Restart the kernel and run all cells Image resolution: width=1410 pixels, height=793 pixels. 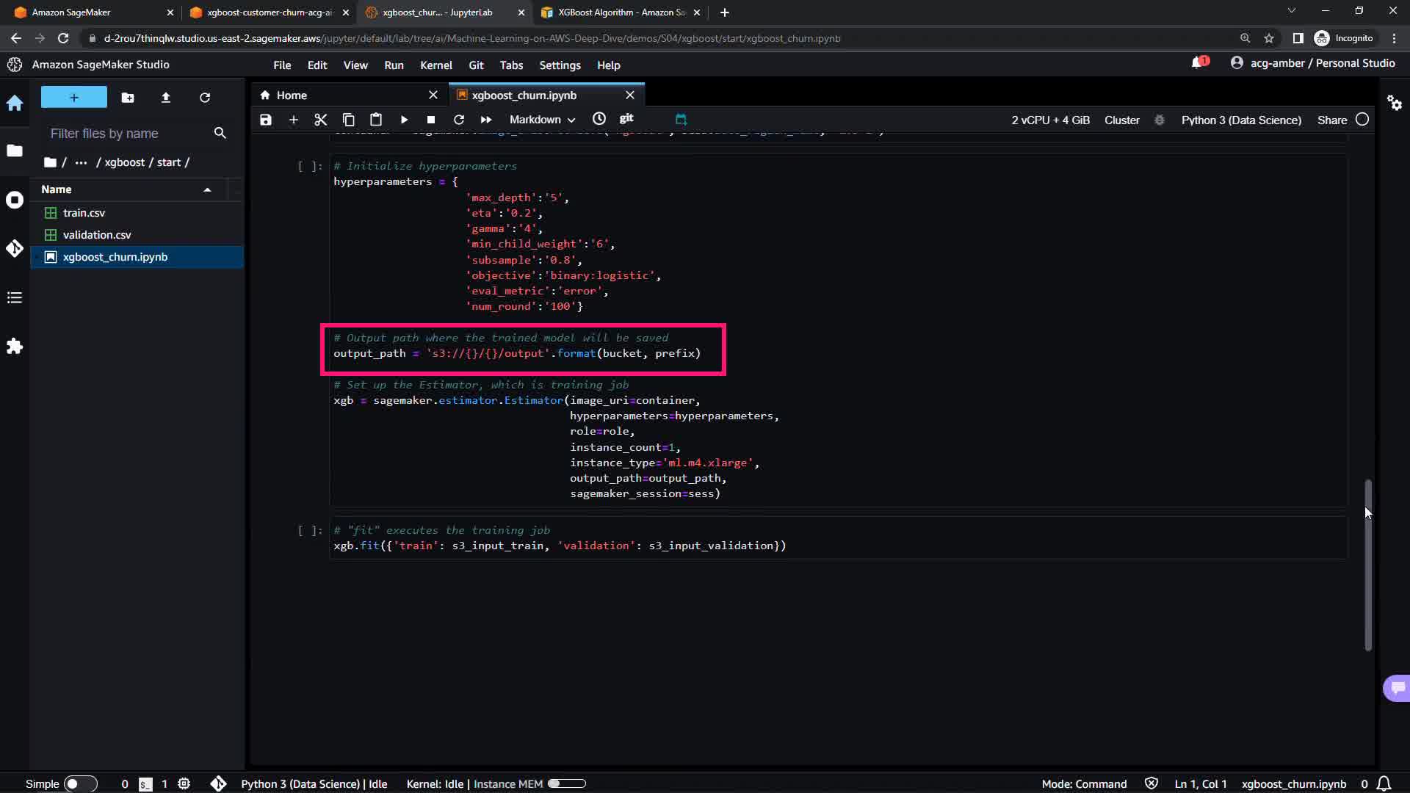(x=486, y=120)
